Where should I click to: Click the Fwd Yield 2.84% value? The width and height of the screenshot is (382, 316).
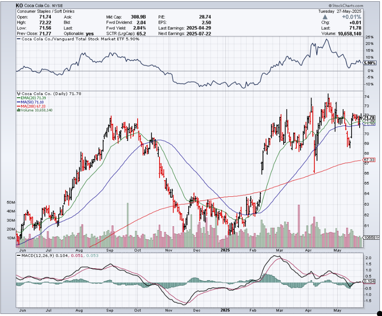[139, 28]
